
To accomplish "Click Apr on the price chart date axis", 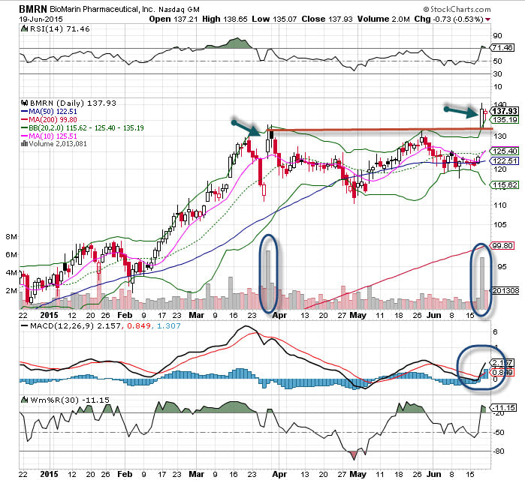I will point(279,315).
